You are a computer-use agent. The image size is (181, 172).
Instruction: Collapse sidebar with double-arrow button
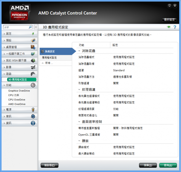point(36,27)
